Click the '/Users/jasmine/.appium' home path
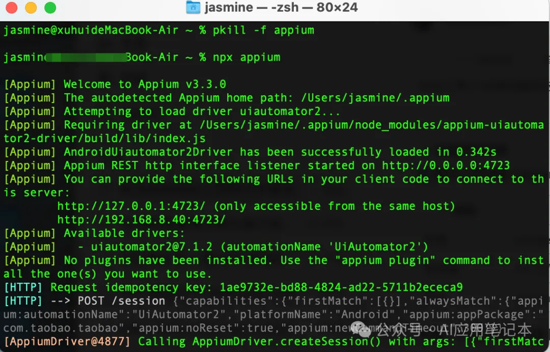 tap(375, 98)
